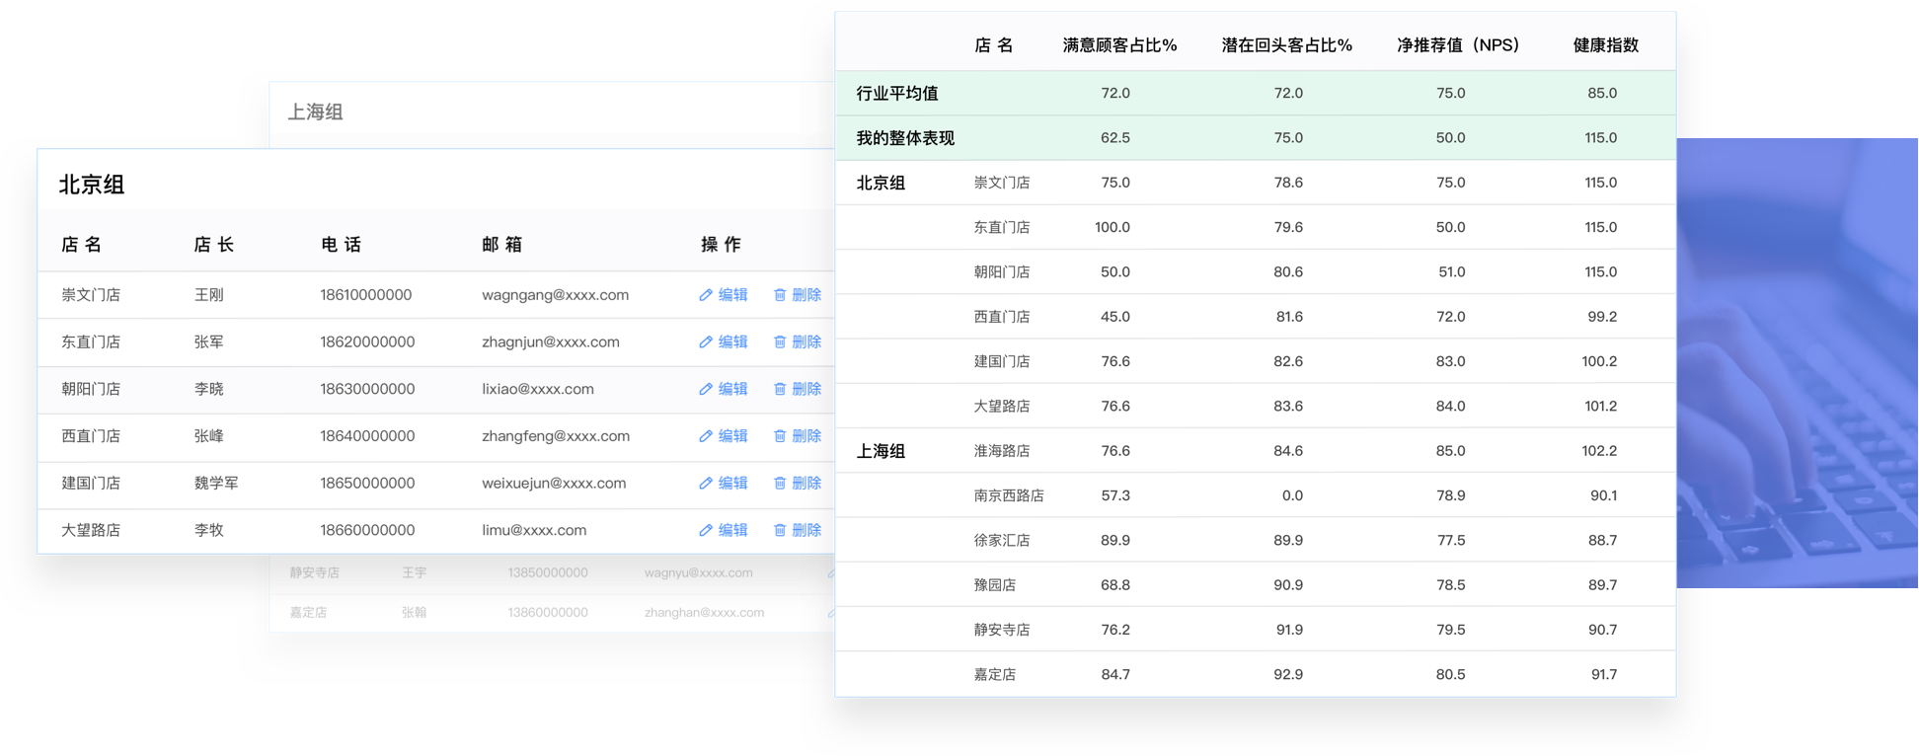1919x756 pixels.
Task: Click the trash icon for 大望路店
Action: click(780, 530)
